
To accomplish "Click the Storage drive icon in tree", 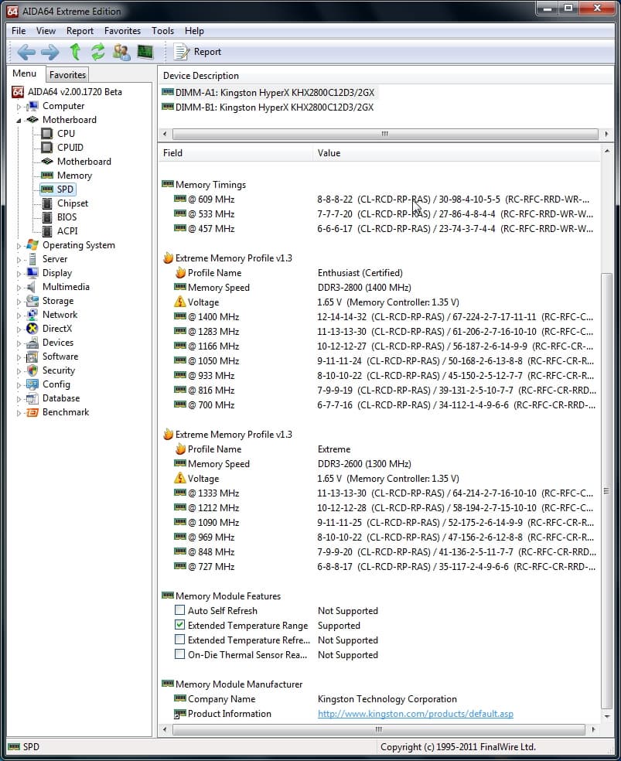I will tap(32, 301).
